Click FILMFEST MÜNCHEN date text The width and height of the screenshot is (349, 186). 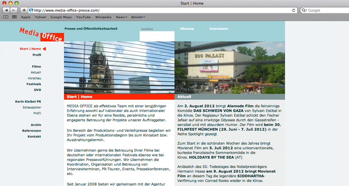point(222,129)
